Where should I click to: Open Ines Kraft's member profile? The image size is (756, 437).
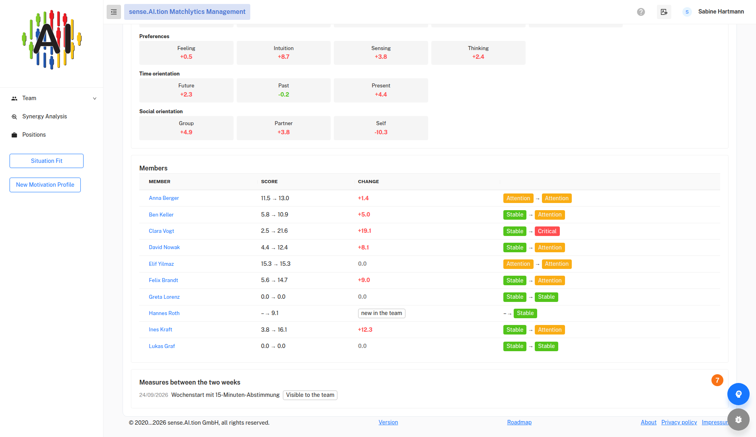pos(160,329)
